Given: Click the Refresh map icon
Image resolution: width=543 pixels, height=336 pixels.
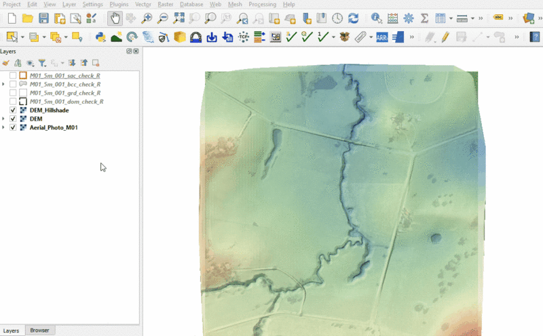Looking at the screenshot, I should click(x=353, y=18).
